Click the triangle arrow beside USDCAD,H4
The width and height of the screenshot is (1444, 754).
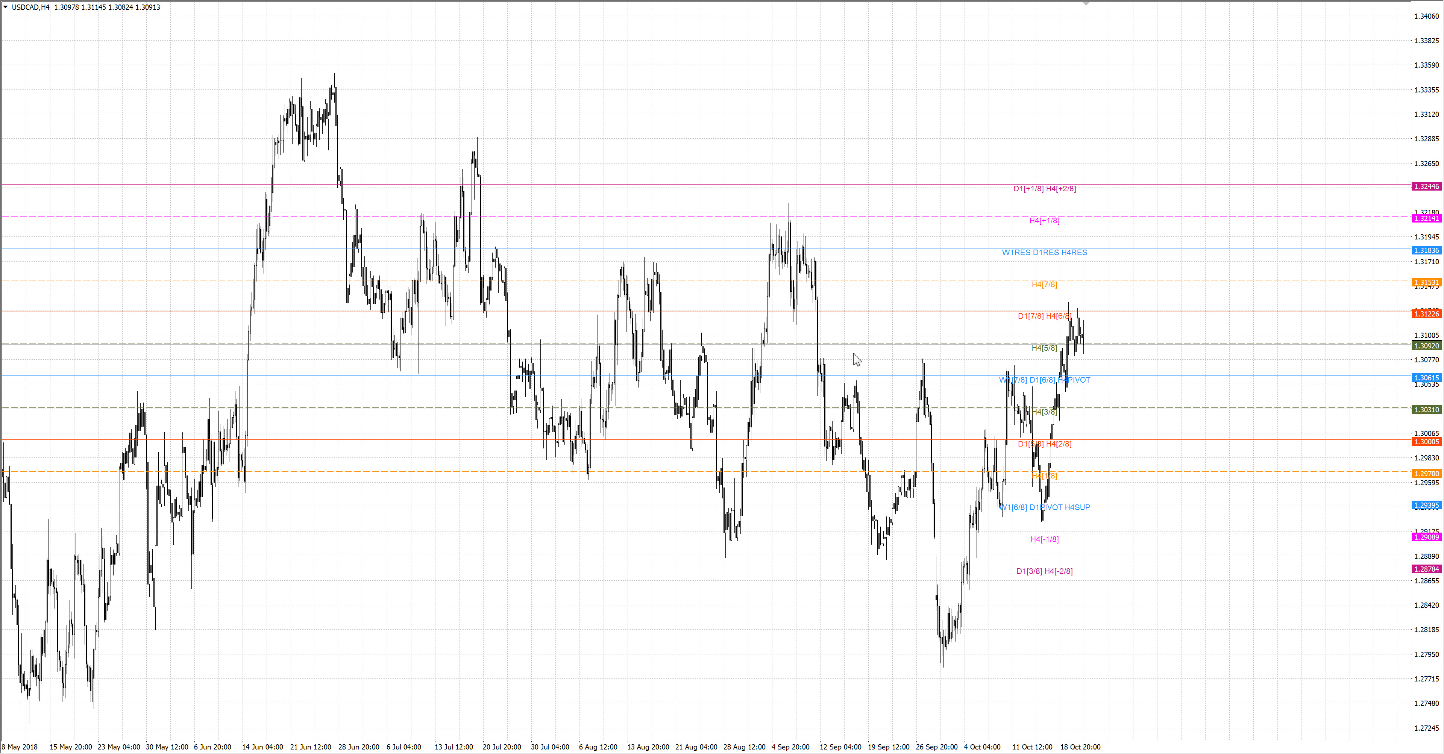[6, 7]
